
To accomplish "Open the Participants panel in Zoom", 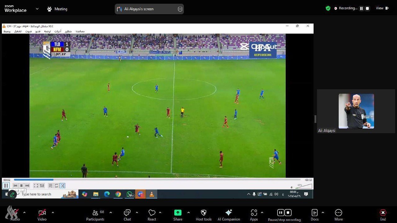I will tap(95, 215).
